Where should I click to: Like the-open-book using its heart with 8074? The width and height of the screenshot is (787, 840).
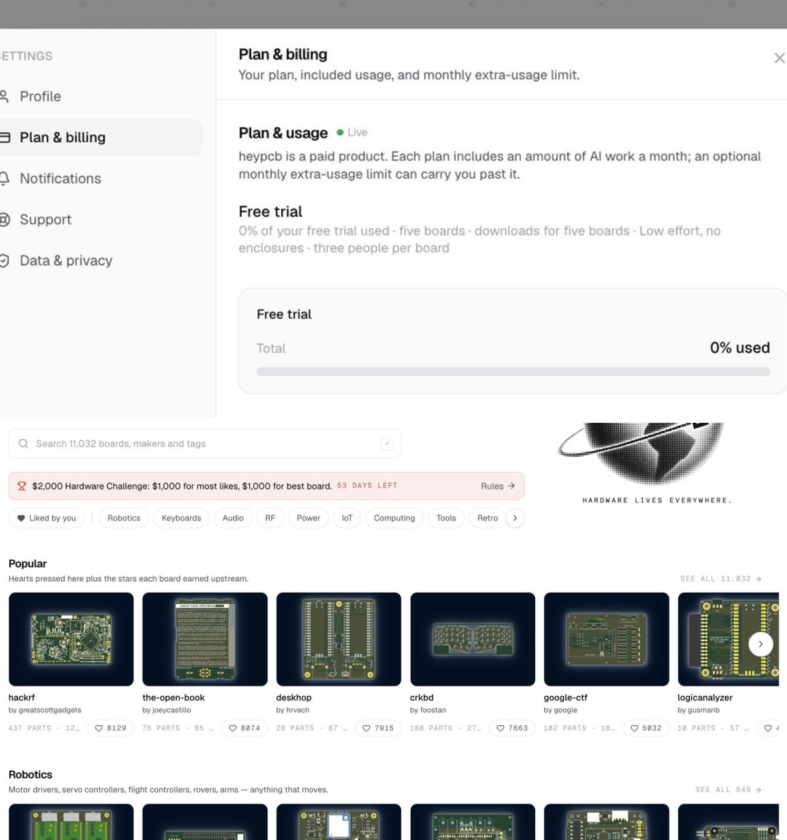point(245,728)
